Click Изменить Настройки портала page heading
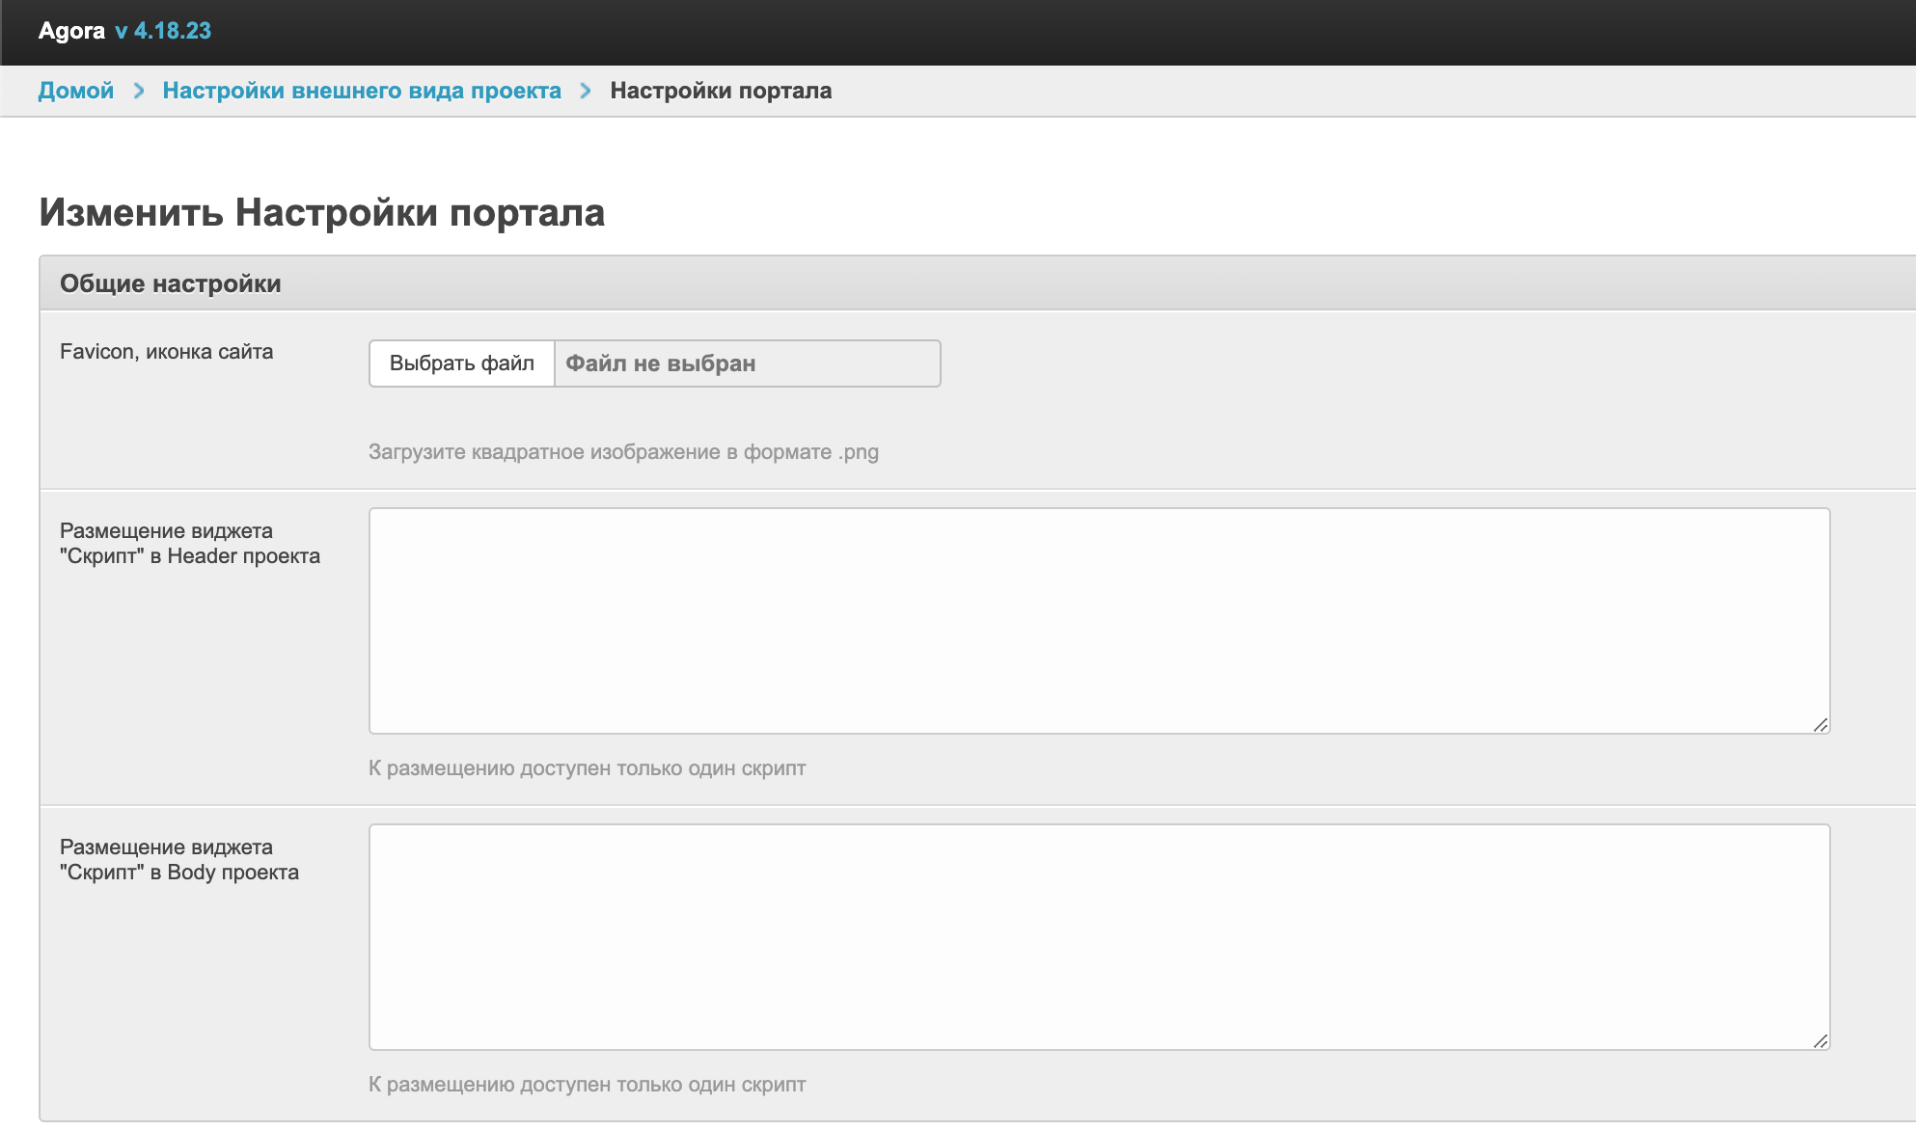This screenshot has height=1130, width=1916. click(x=322, y=213)
